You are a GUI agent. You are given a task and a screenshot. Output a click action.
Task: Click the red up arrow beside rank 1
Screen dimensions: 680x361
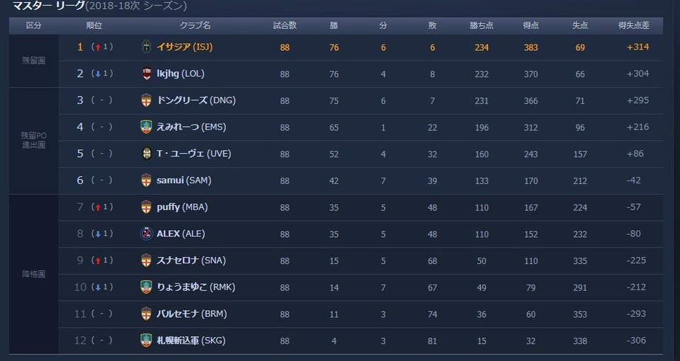click(98, 47)
